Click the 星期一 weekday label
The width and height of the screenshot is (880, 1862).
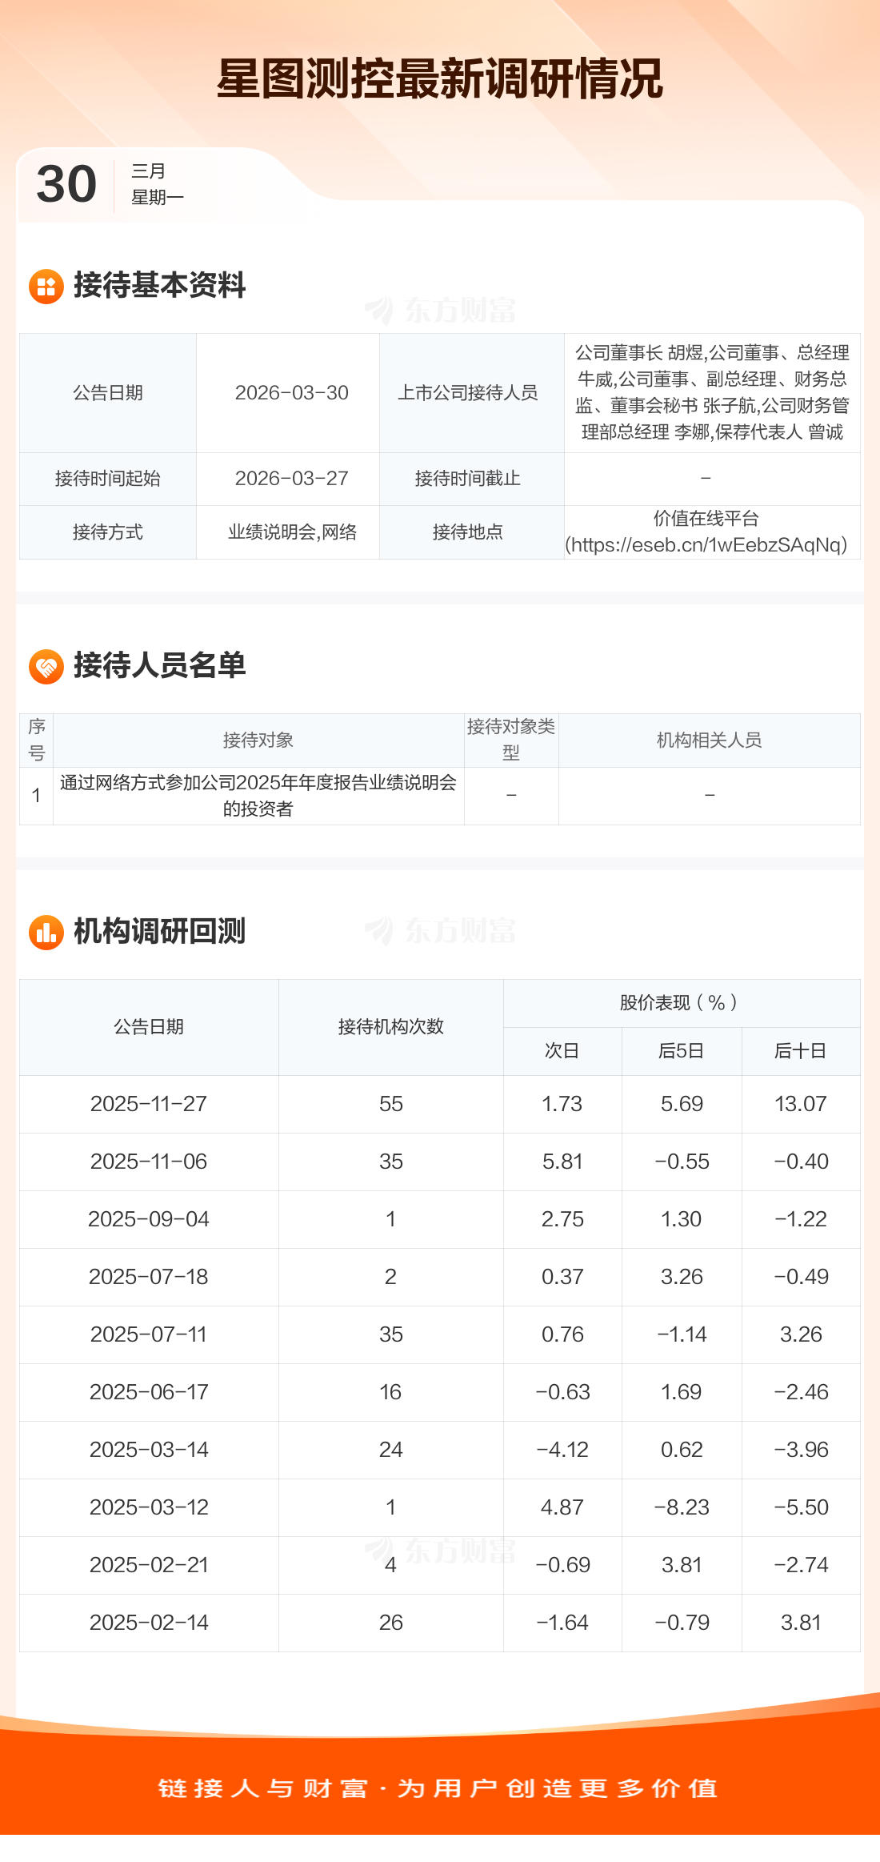[x=158, y=197]
